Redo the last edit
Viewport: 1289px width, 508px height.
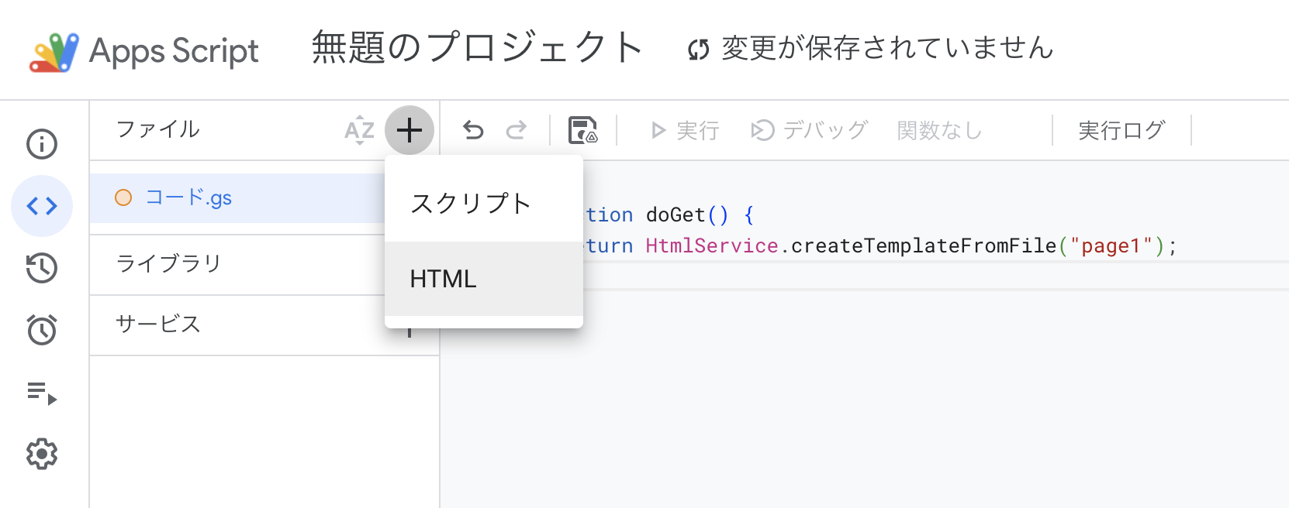coord(517,130)
